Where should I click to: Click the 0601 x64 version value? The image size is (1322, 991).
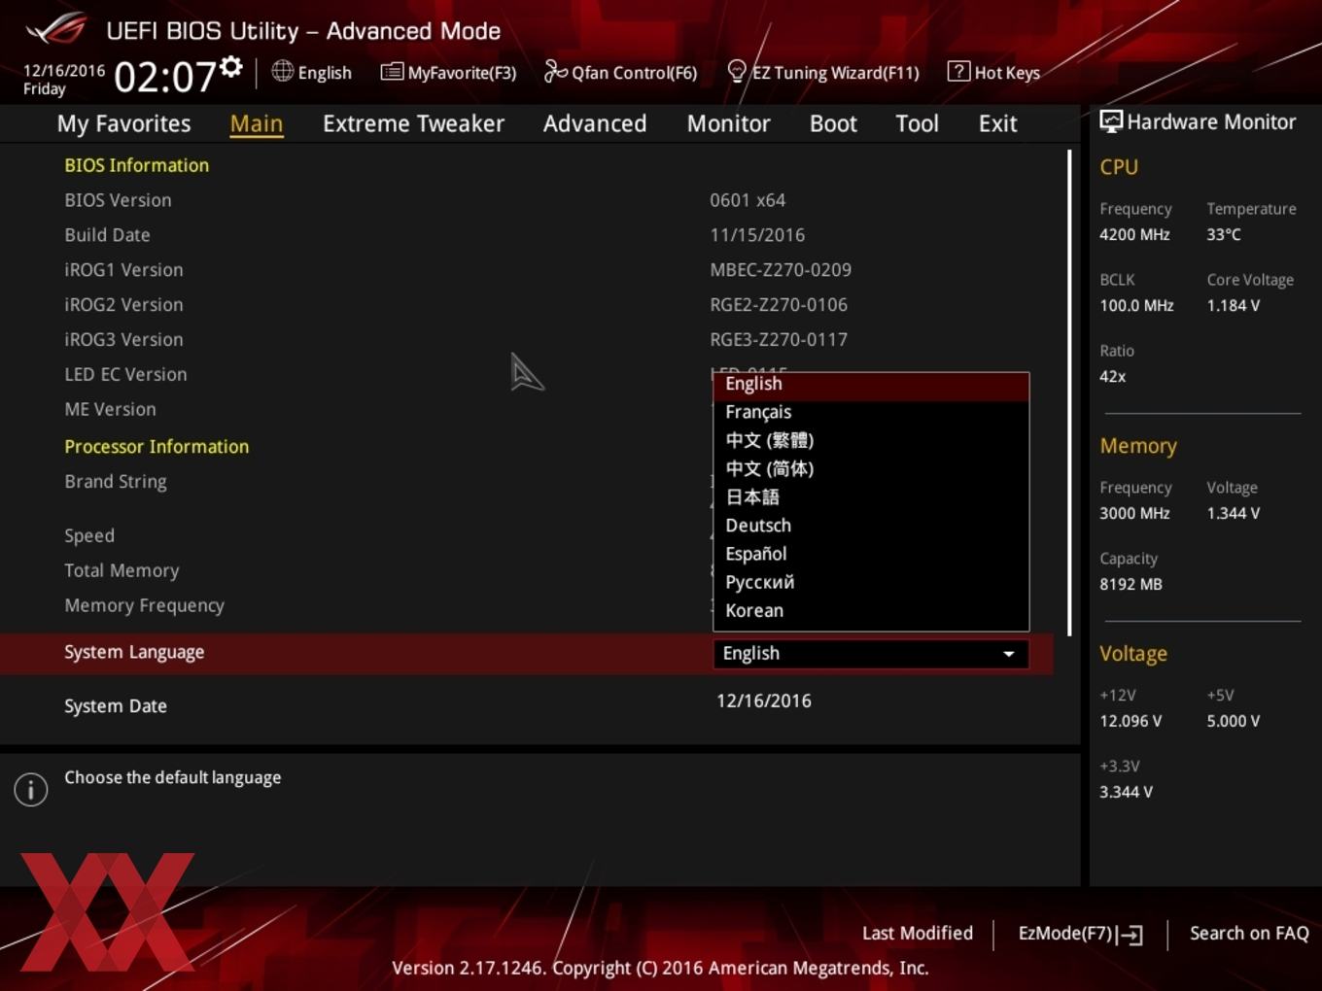click(x=748, y=200)
